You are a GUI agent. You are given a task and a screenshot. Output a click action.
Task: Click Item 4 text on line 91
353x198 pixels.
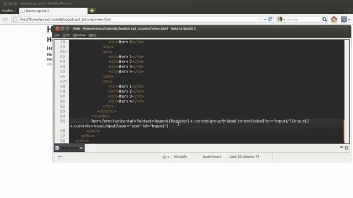click(125, 101)
